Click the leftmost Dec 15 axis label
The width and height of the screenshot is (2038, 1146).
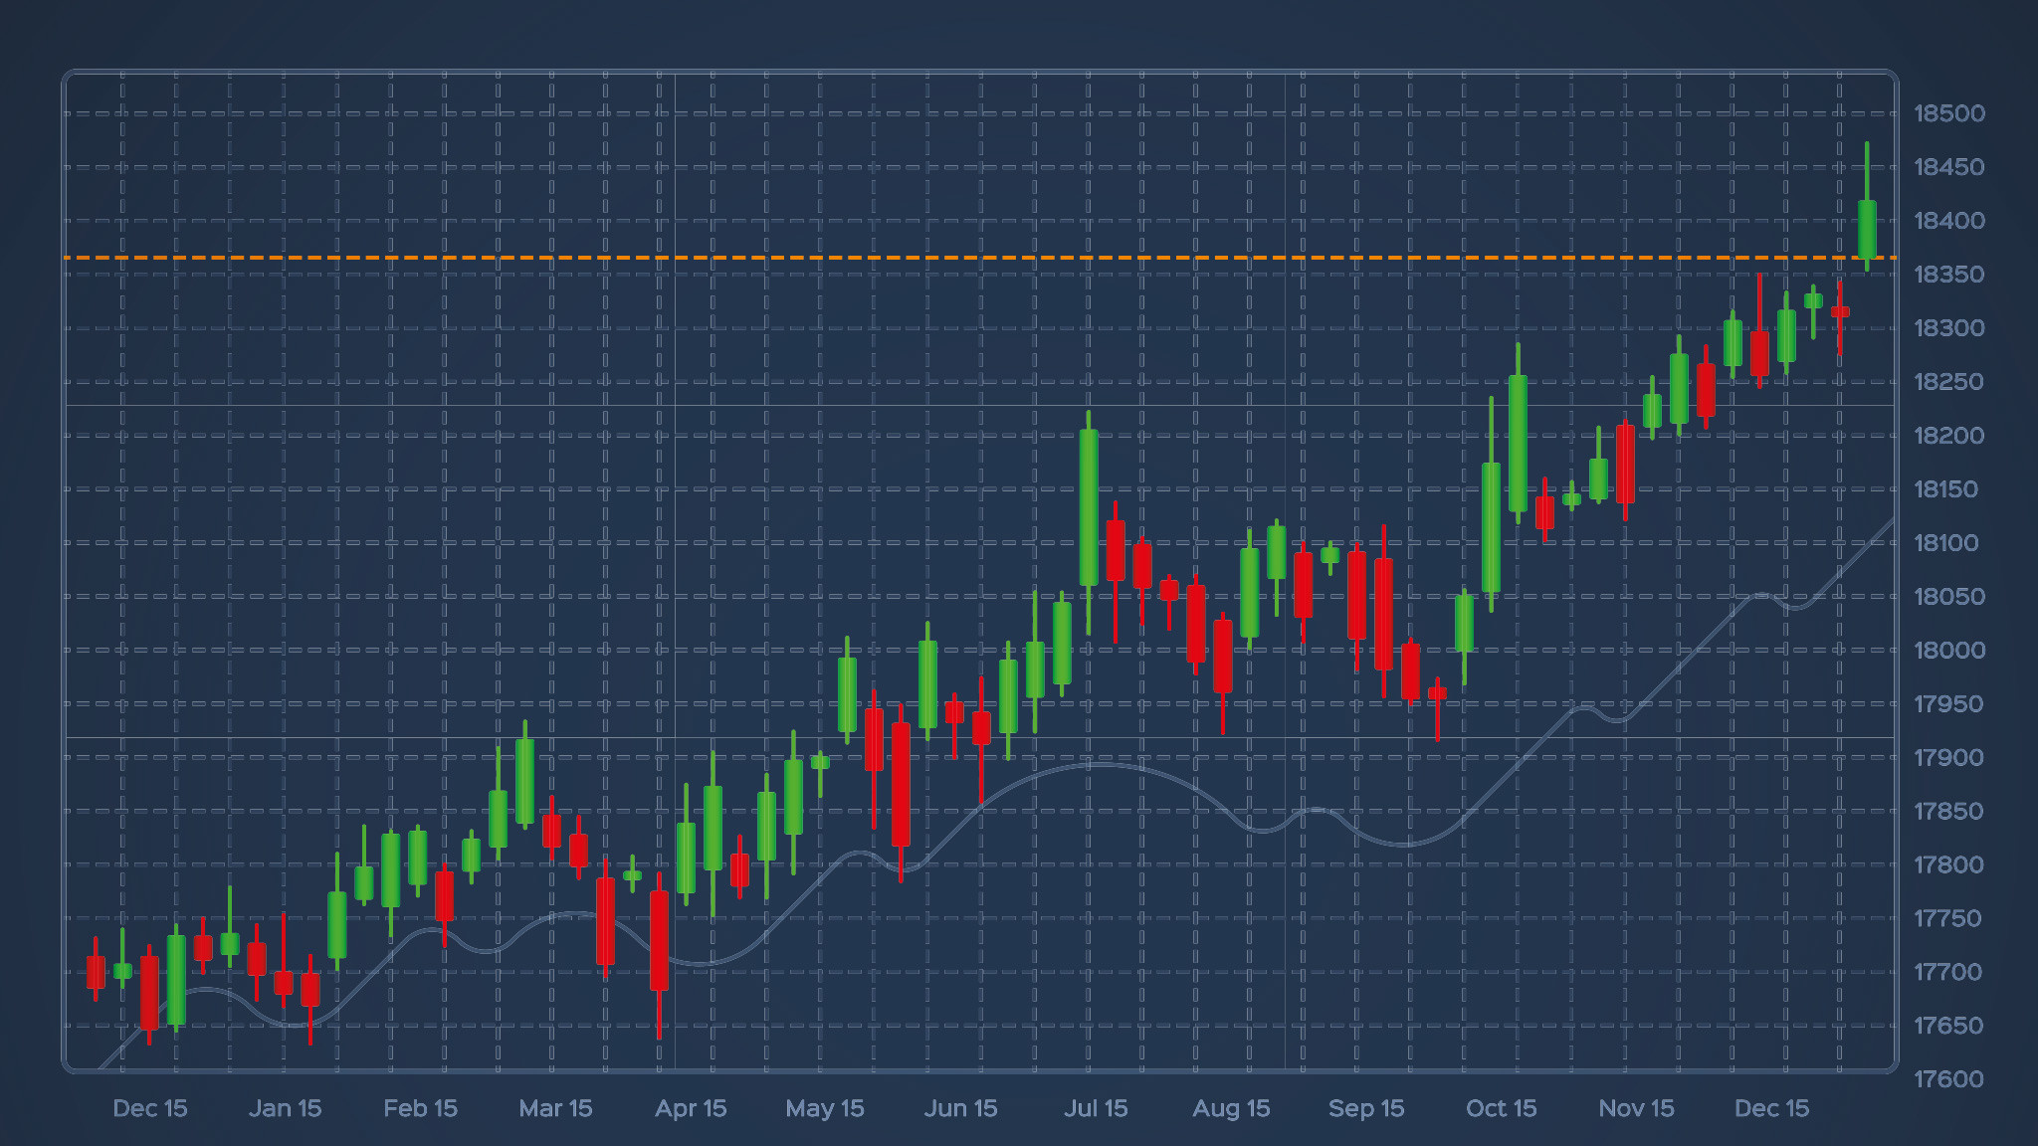151,1108
